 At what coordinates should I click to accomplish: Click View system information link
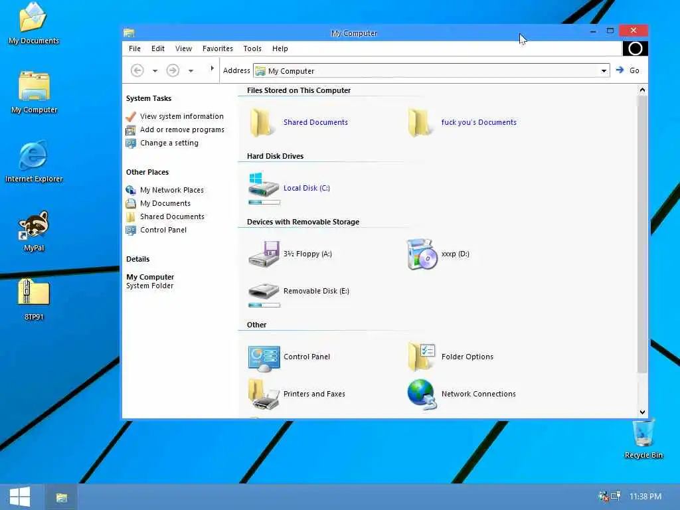182,116
